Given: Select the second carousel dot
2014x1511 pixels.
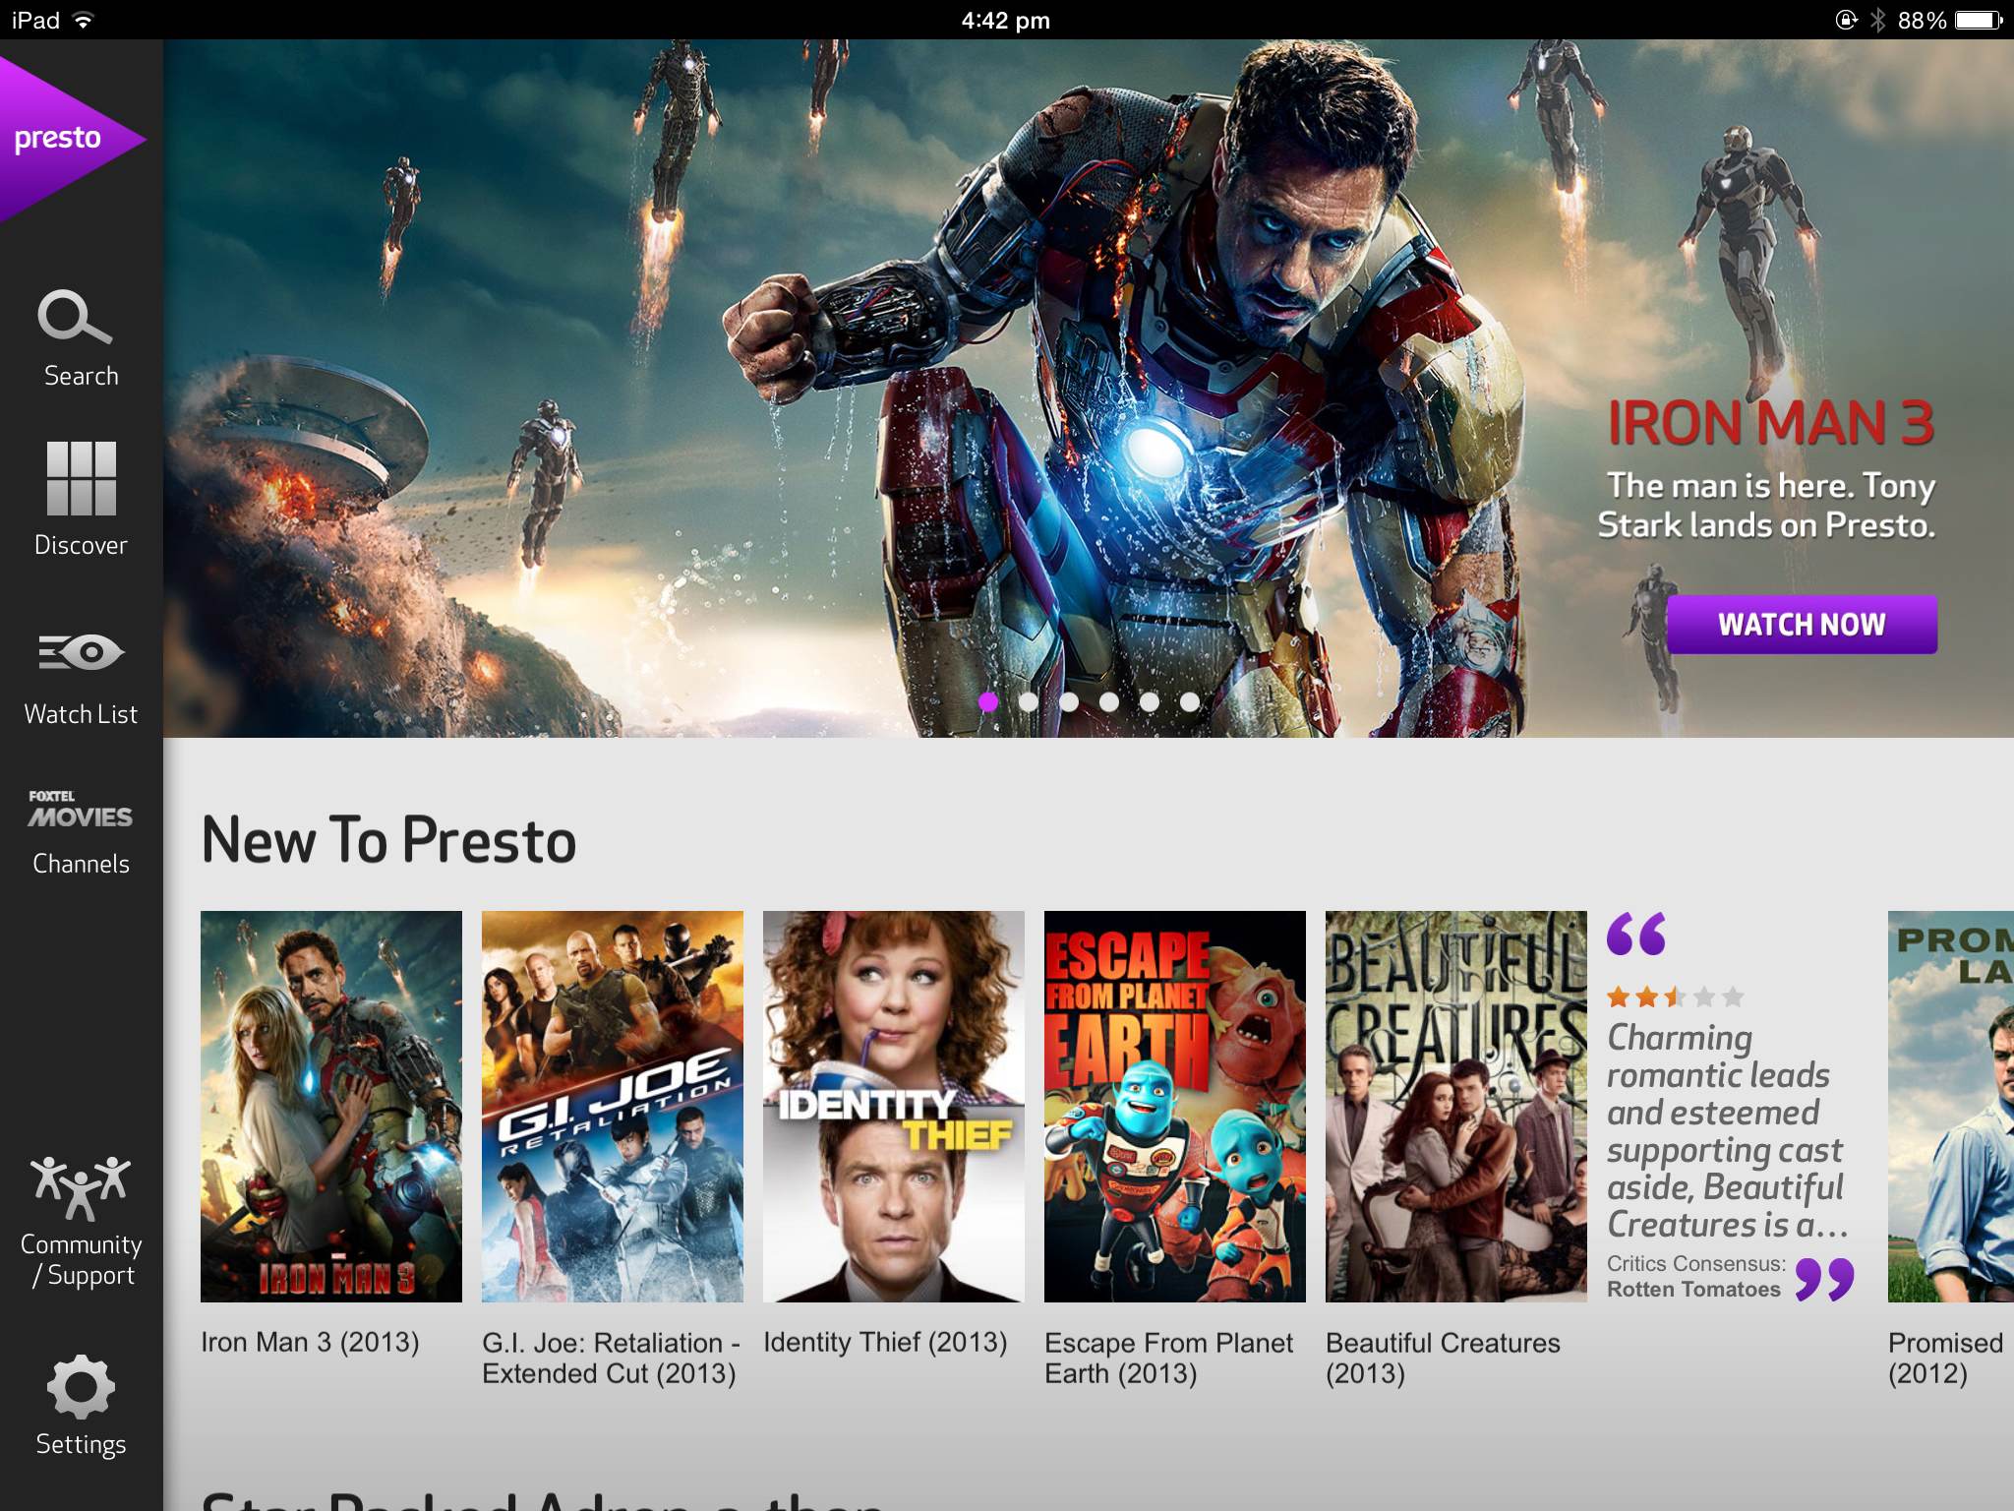Looking at the screenshot, I should tap(1029, 701).
